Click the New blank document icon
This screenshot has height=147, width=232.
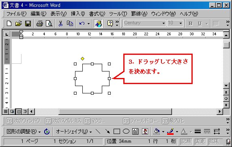pyautogui.click(x=9, y=24)
